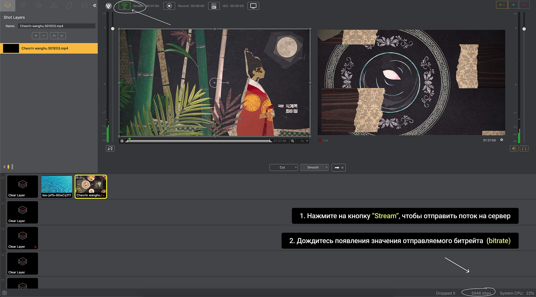The height and width of the screenshot is (297, 536).
Task: Click the out-point marker on preview scrubber
Action: 270,141
